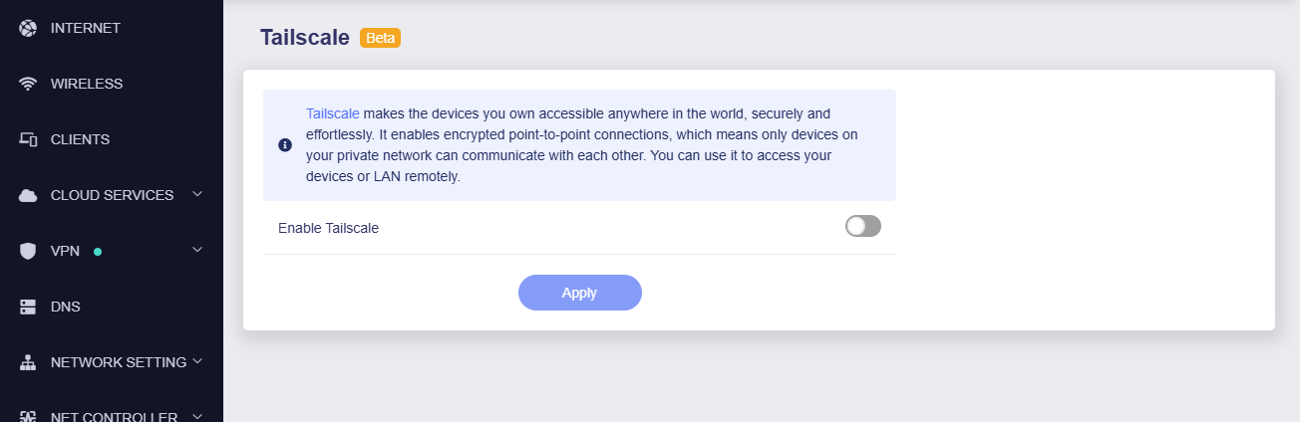Click the Wireless Wi-Fi icon
The width and height of the screenshot is (1300, 422).
(28, 84)
